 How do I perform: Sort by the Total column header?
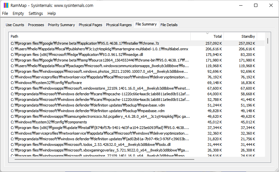point(207,36)
